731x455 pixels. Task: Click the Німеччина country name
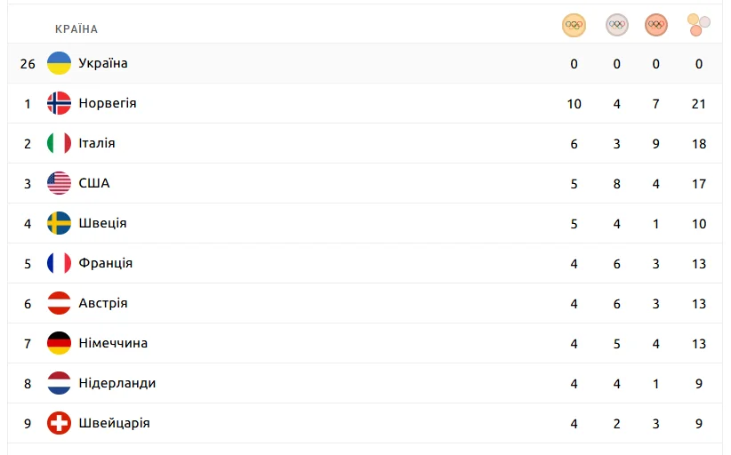tap(113, 343)
